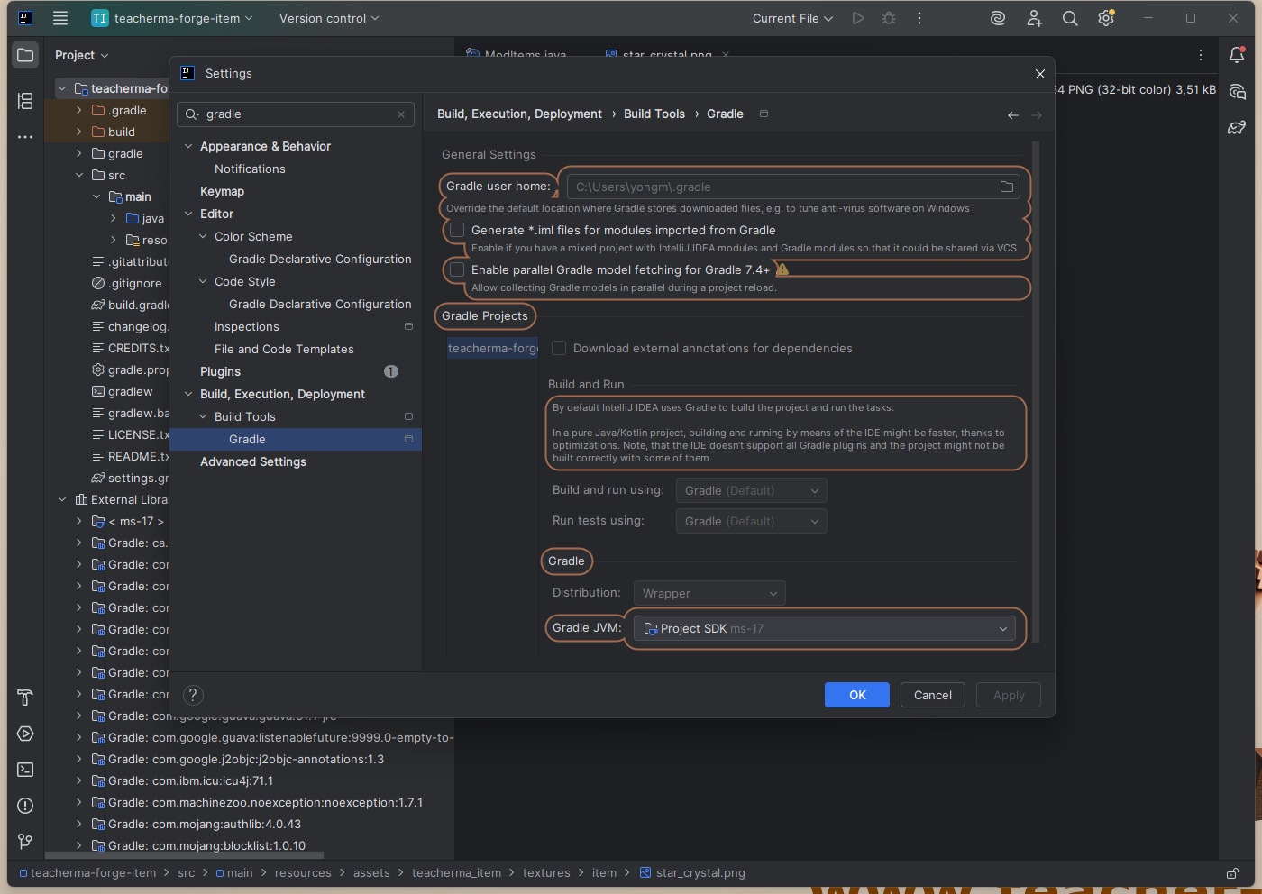Collapse the Color Scheme node
The height and width of the screenshot is (894, 1262).
coord(203,236)
